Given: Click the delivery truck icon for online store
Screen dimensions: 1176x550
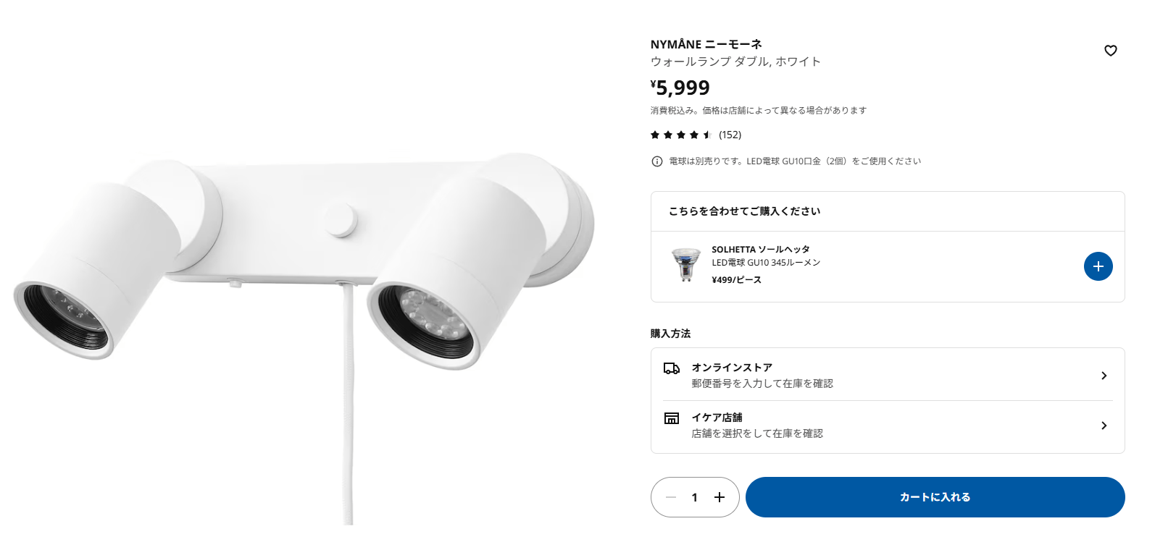Looking at the screenshot, I should tap(672, 368).
